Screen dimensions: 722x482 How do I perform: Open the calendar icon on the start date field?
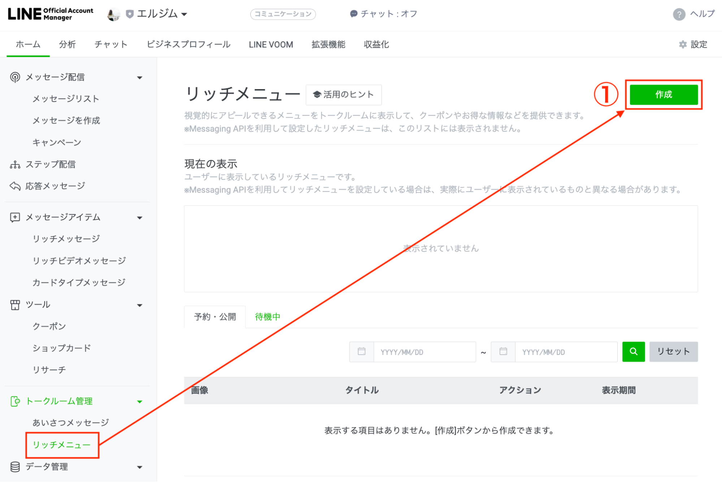(x=362, y=352)
